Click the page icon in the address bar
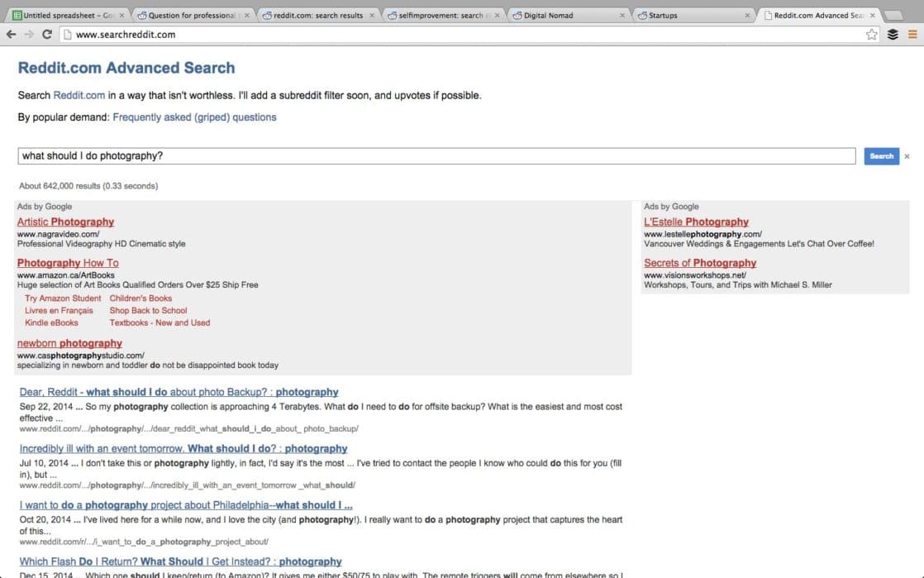The width and height of the screenshot is (924, 578). (x=67, y=34)
